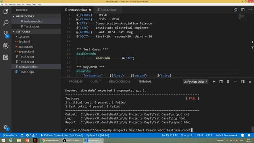Image resolution: width=254 pixels, height=143 pixels.
Task: Click the terminal vertical scrollbar
Action: tap(252, 129)
